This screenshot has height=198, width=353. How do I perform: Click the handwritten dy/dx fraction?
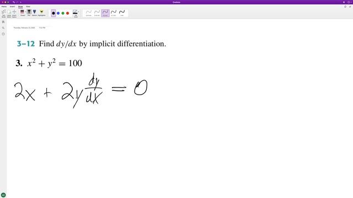[94, 89]
